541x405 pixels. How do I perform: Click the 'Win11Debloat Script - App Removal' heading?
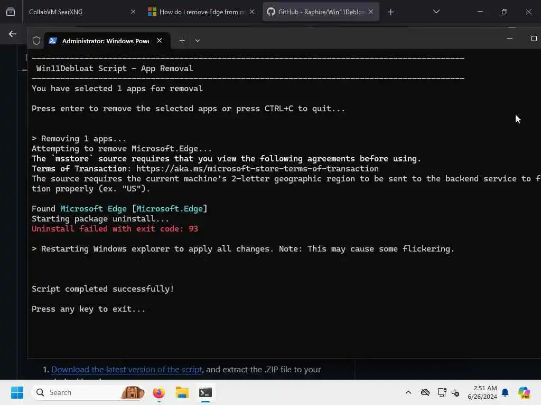pos(115,69)
